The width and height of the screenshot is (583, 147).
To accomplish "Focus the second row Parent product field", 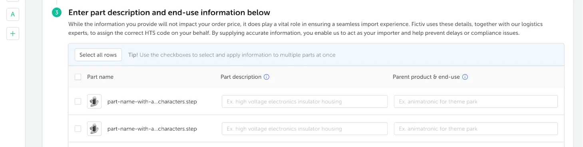I will 476,129.
